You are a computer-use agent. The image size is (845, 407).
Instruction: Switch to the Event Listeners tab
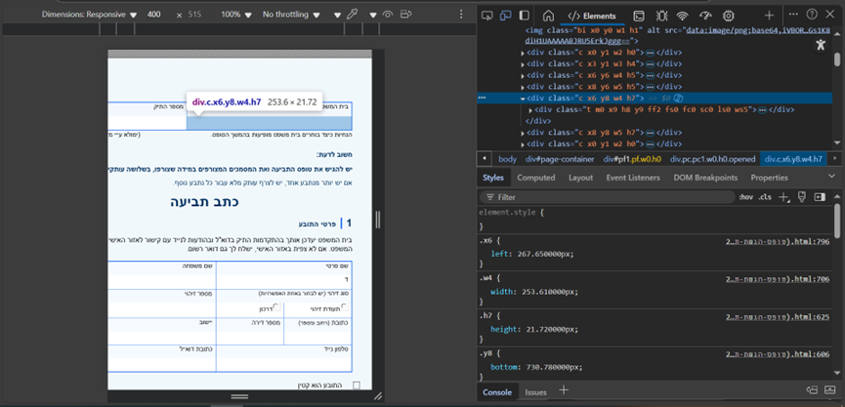pyautogui.click(x=633, y=178)
